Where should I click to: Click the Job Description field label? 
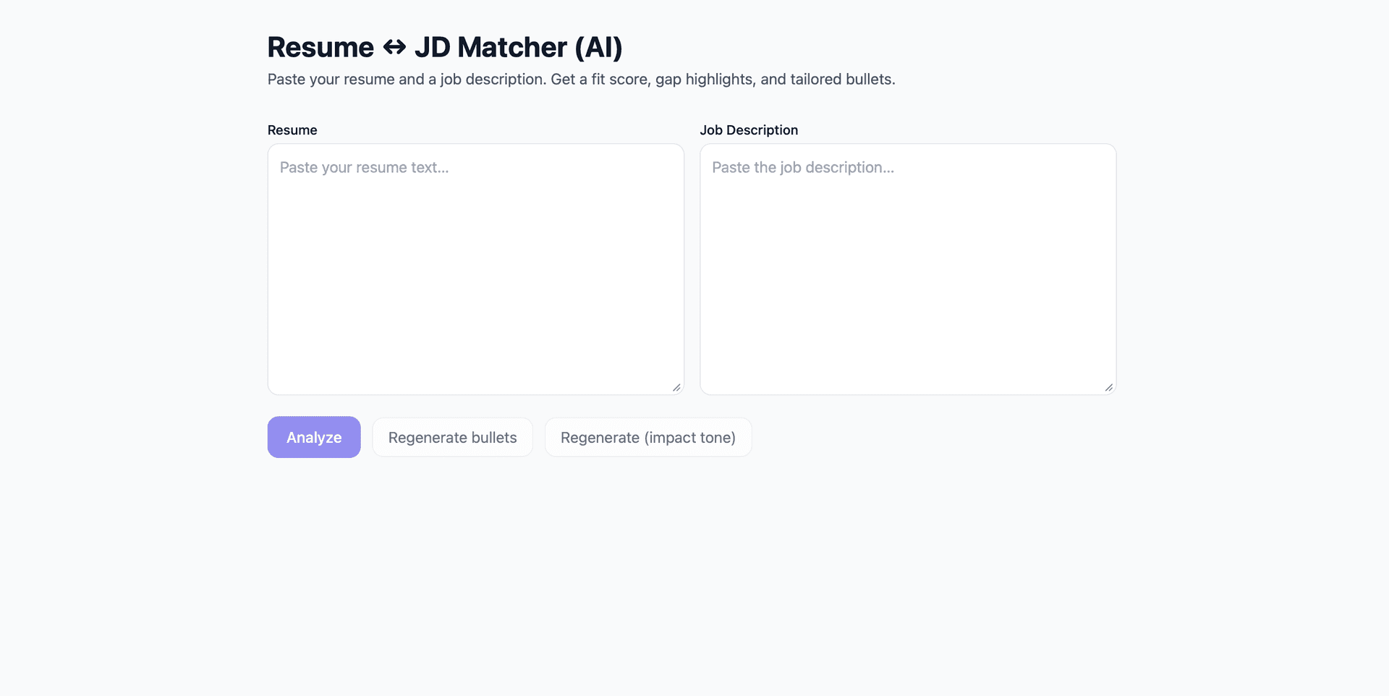[x=749, y=130]
